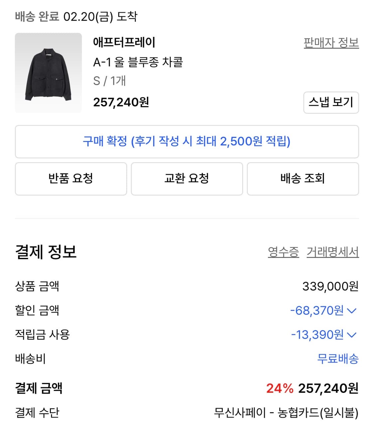Select the S / 1개 option text
This screenshot has height=434, width=374.
tap(109, 81)
